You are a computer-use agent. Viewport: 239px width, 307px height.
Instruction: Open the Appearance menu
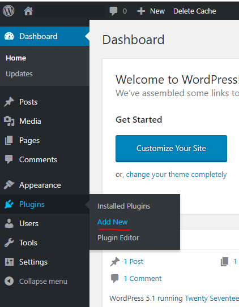click(x=40, y=185)
